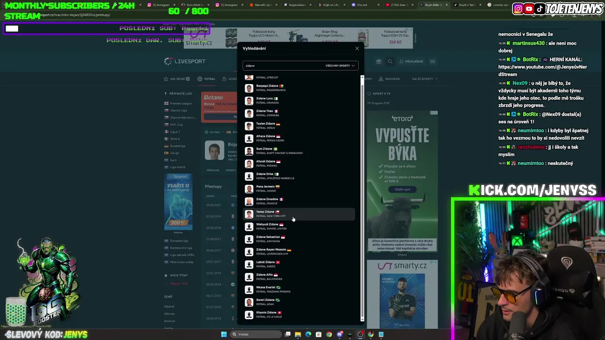Open Yanez Zidane New York City result
605x340 pixels.
click(x=299, y=214)
